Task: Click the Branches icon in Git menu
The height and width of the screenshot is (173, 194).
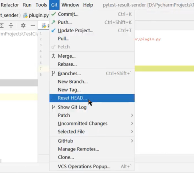Action: [x=53, y=73]
